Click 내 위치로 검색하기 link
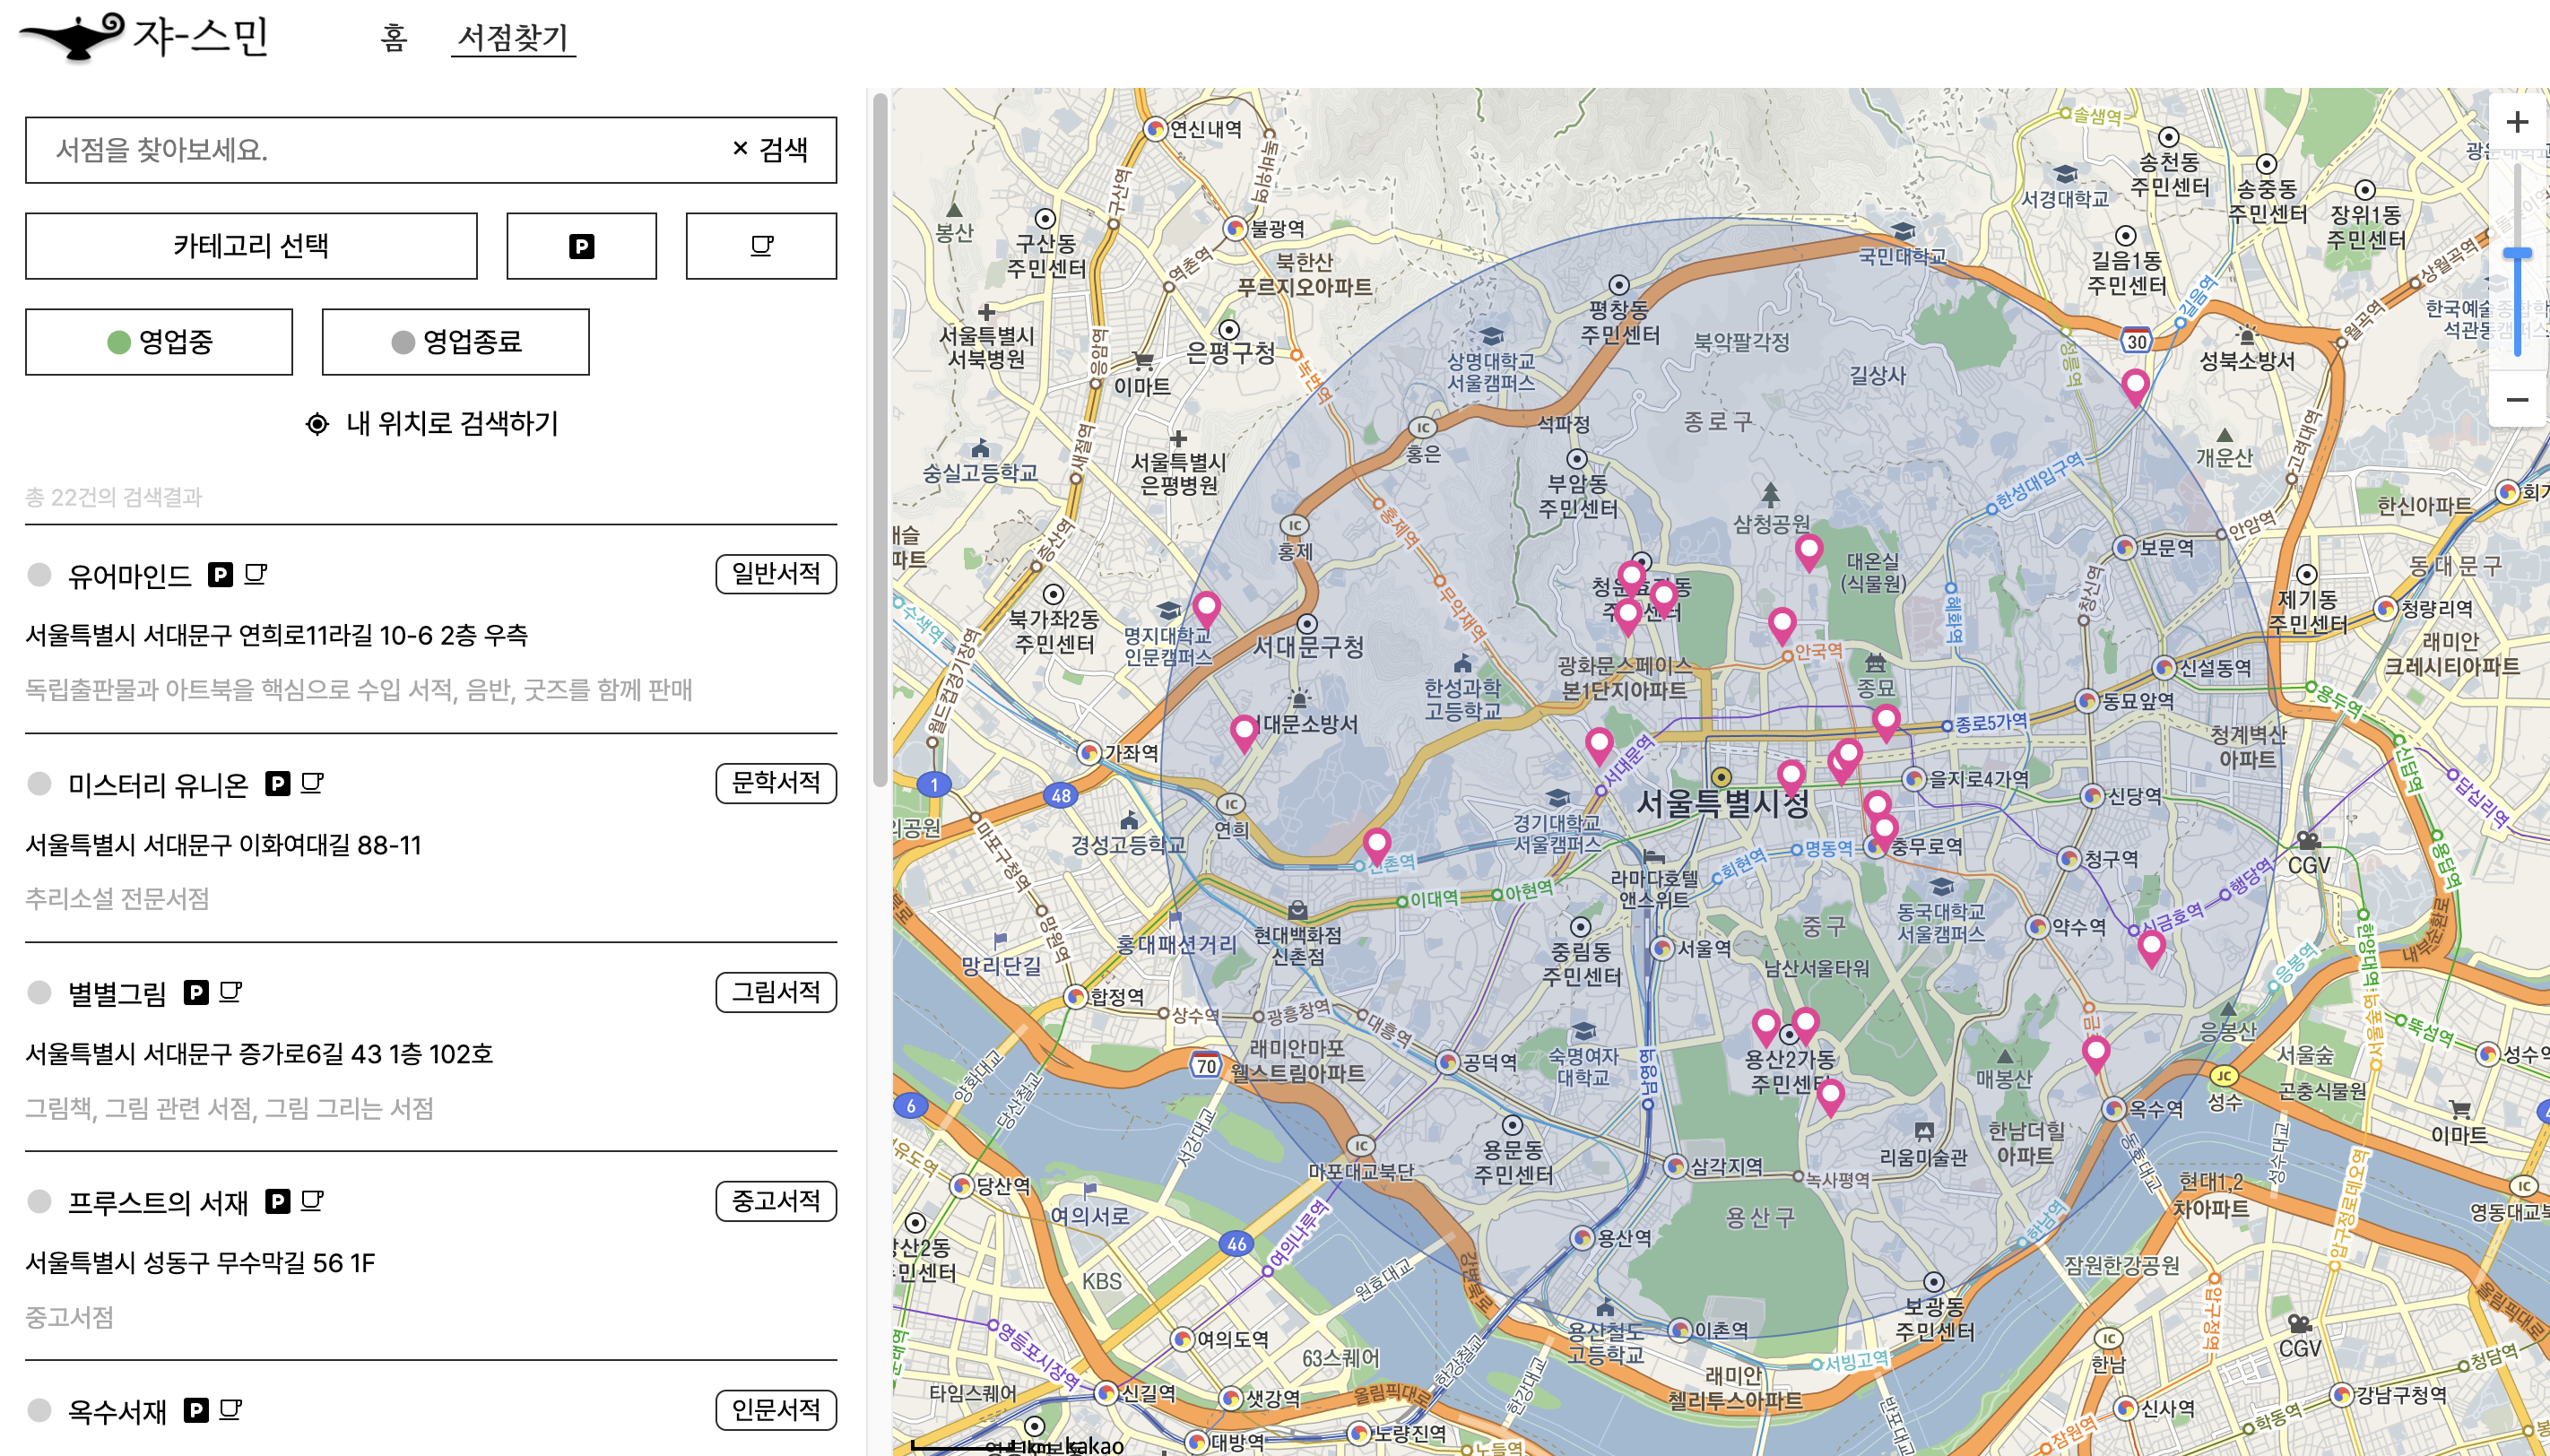The image size is (2550, 1456). (x=431, y=423)
